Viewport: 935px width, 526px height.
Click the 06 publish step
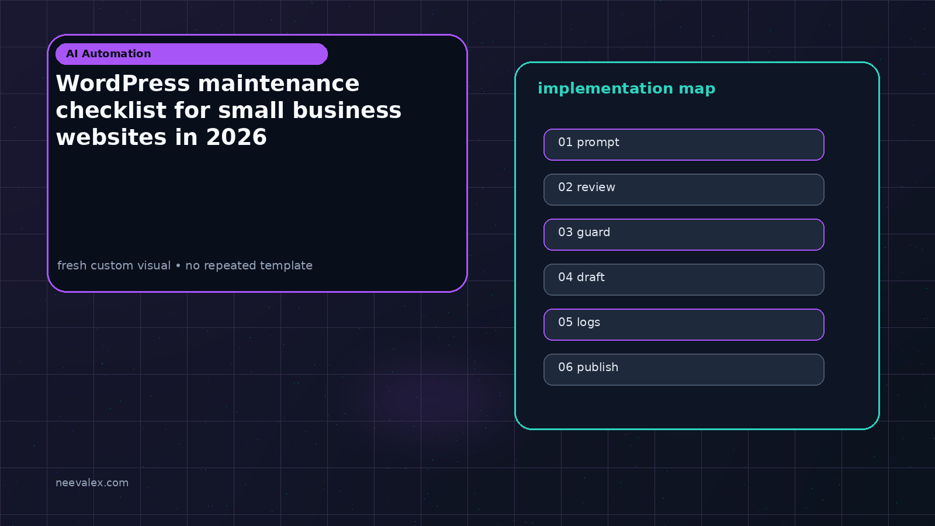pyautogui.click(x=684, y=369)
